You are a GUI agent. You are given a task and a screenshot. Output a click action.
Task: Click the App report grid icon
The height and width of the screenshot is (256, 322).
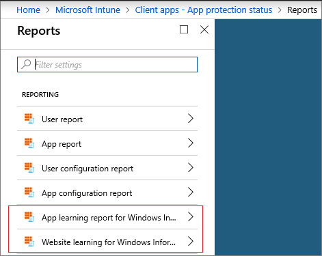tap(29, 143)
